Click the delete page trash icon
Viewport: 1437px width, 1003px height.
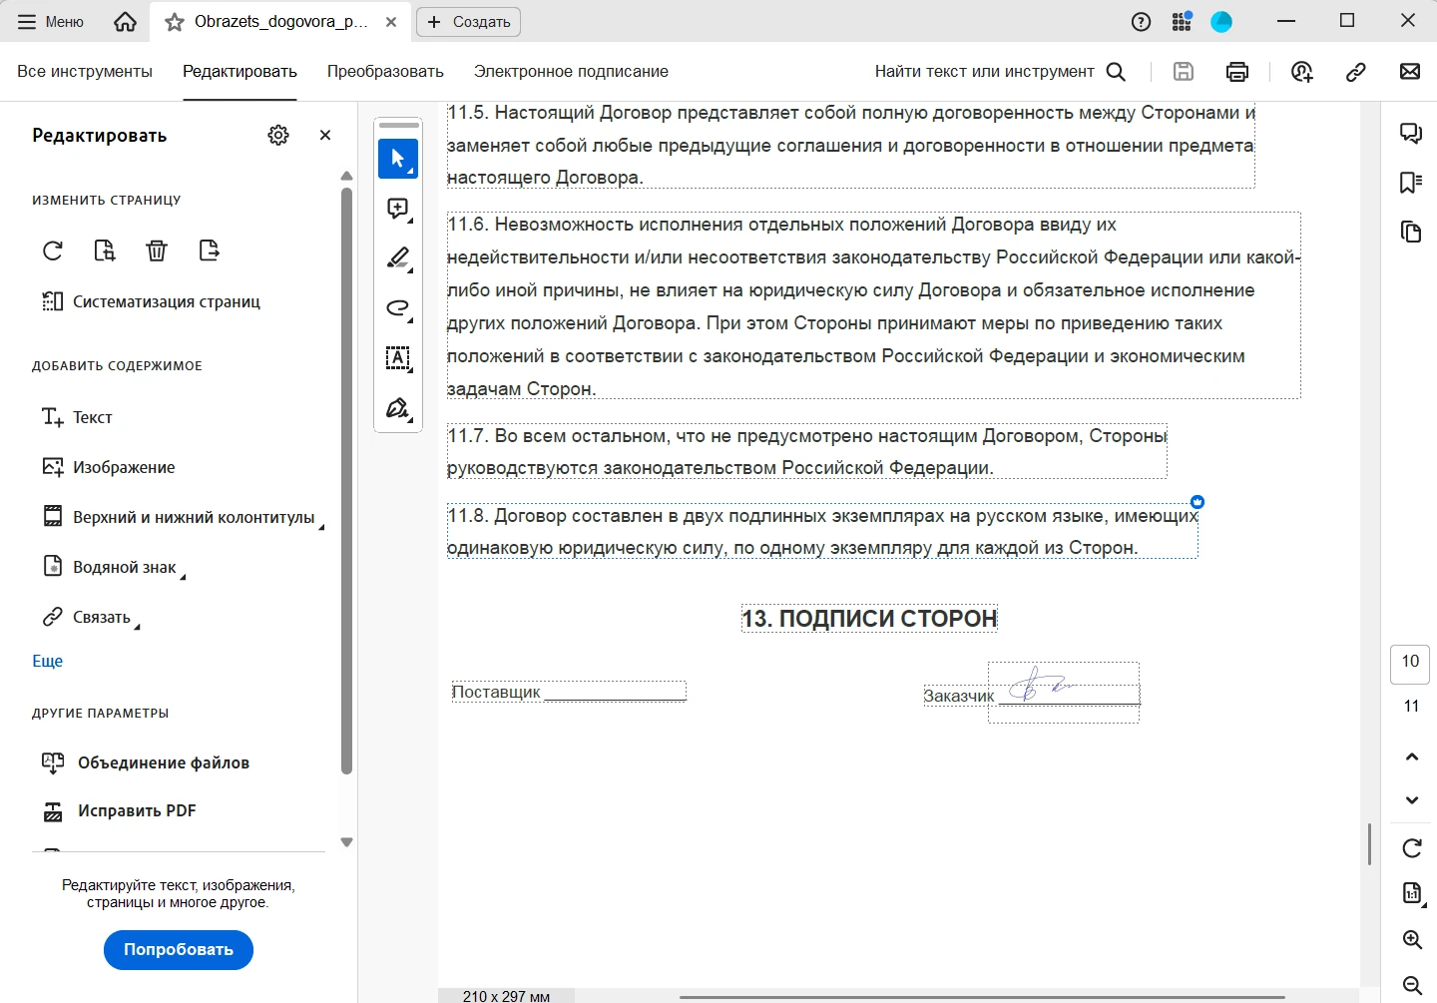pyautogui.click(x=157, y=251)
